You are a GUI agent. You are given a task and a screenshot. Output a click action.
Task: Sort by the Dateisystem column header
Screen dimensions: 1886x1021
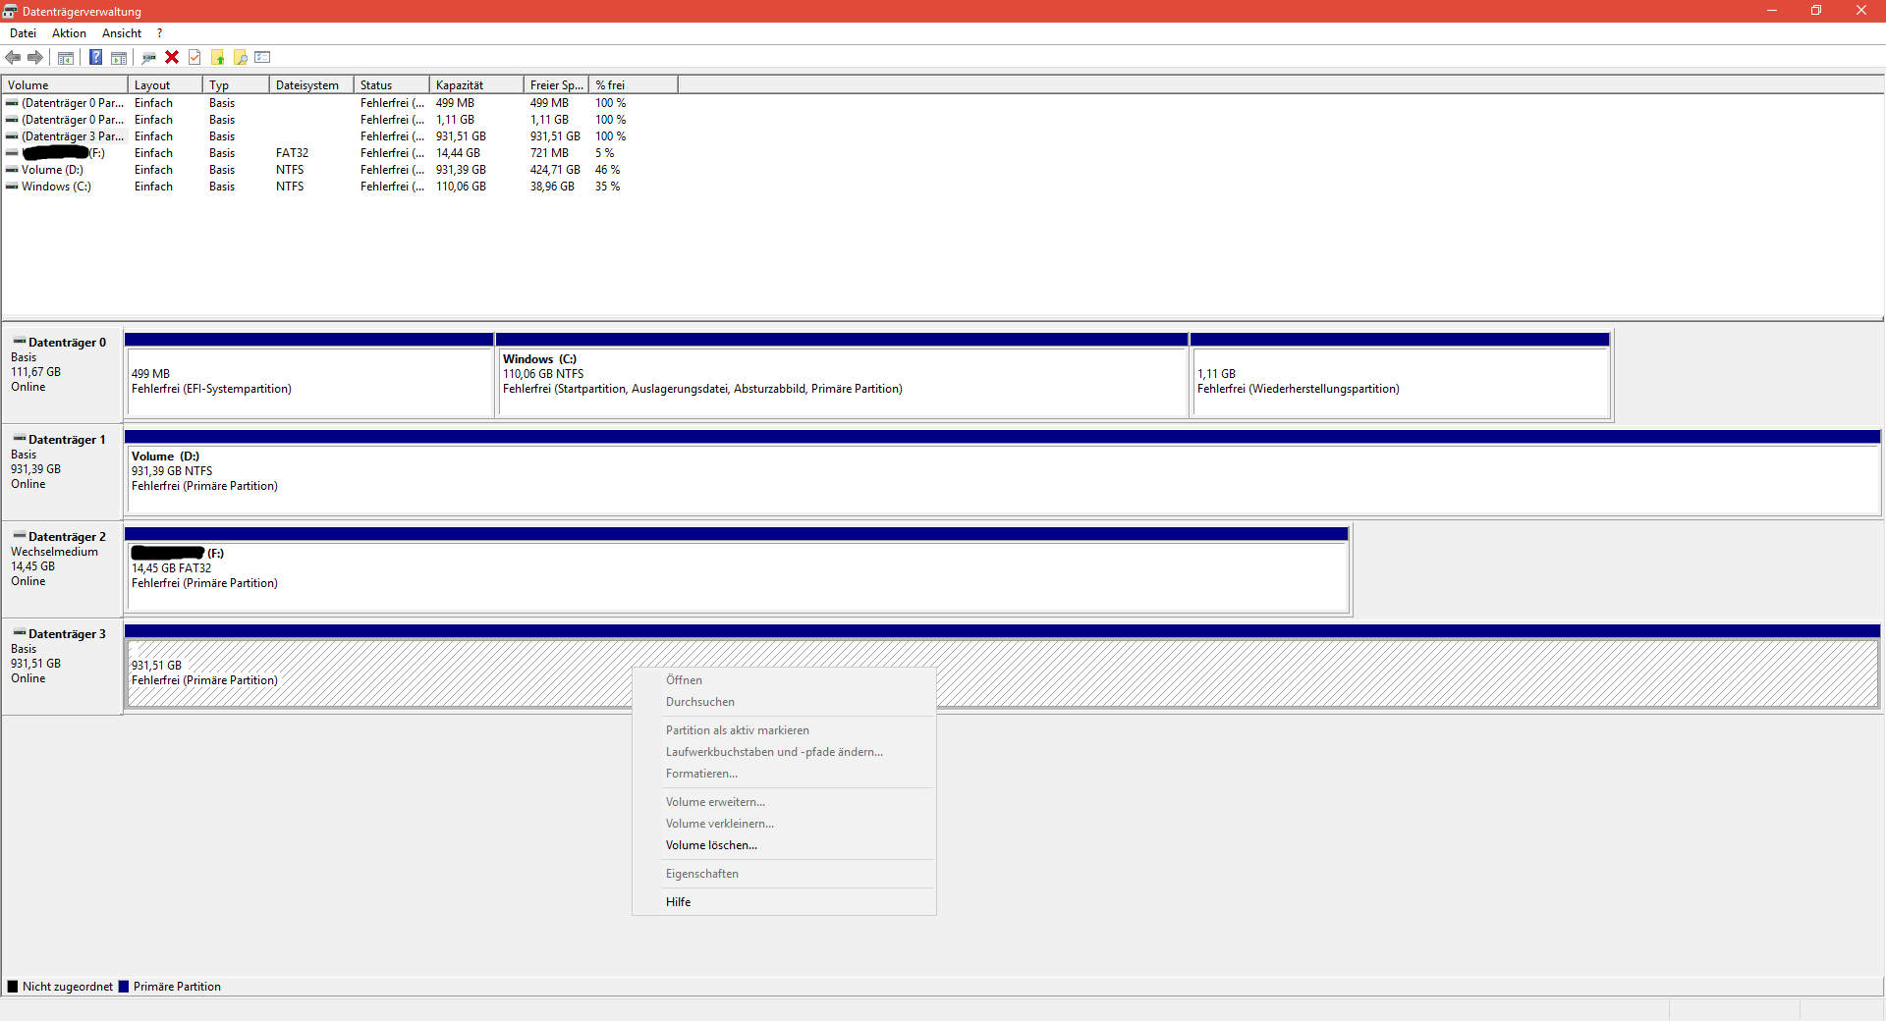311,85
